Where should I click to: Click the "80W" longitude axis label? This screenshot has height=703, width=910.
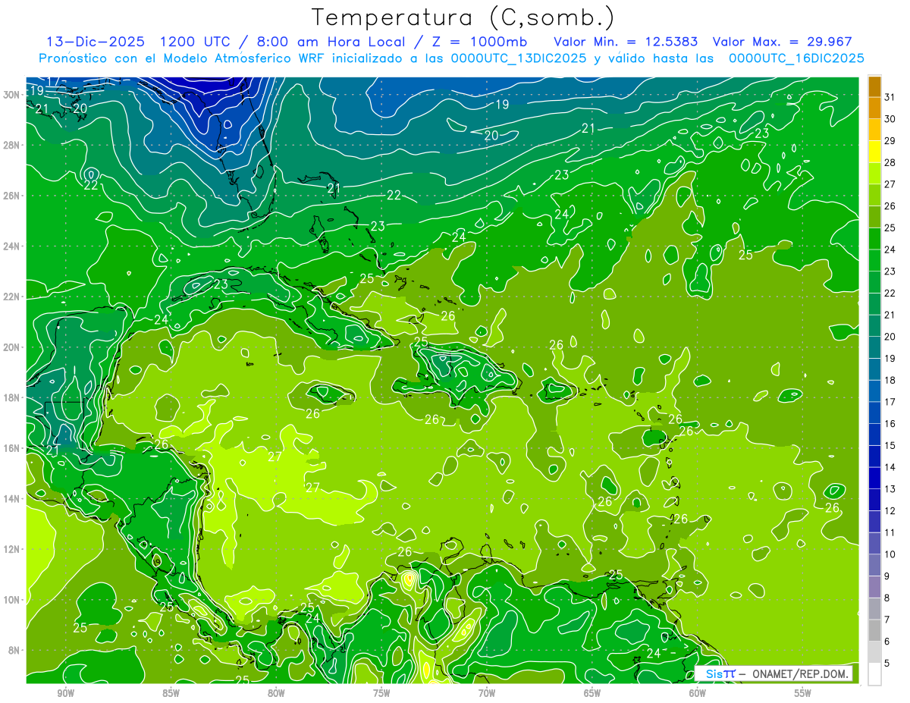pyautogui.click(x=276, y=693)
